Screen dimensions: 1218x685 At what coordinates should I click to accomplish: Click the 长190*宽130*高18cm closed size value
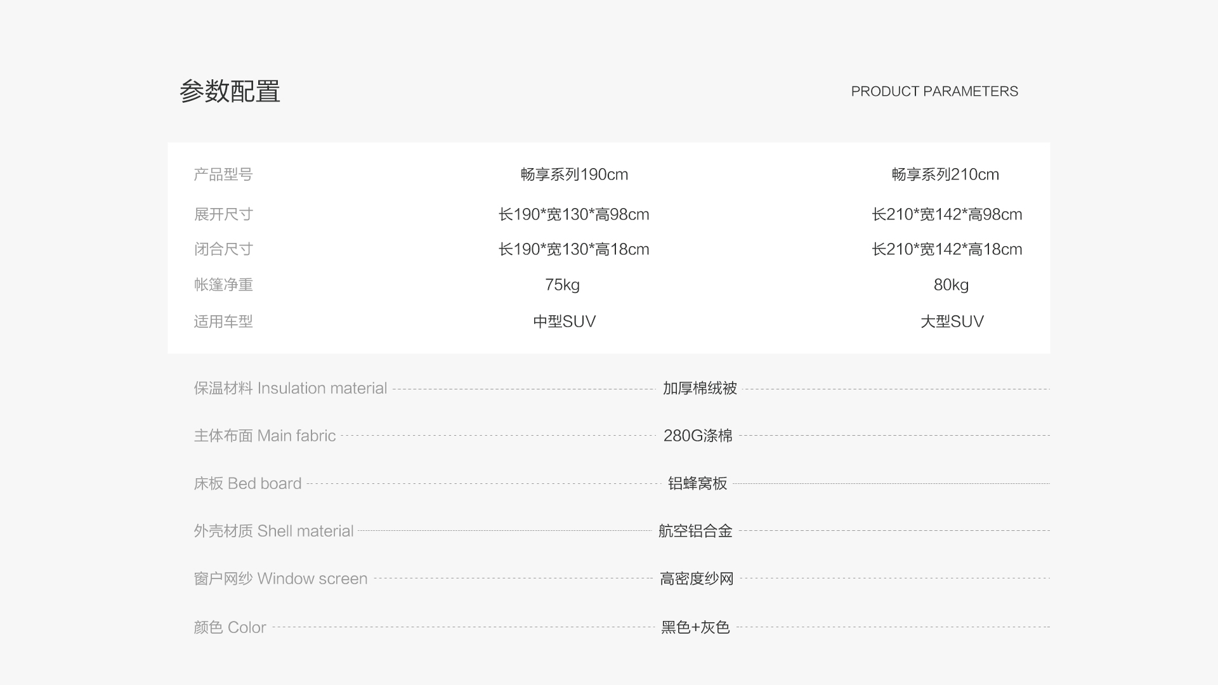click(x=573, y=249)
